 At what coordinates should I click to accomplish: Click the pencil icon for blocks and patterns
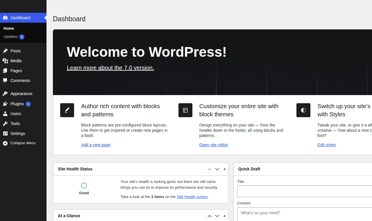coord(67,110)
